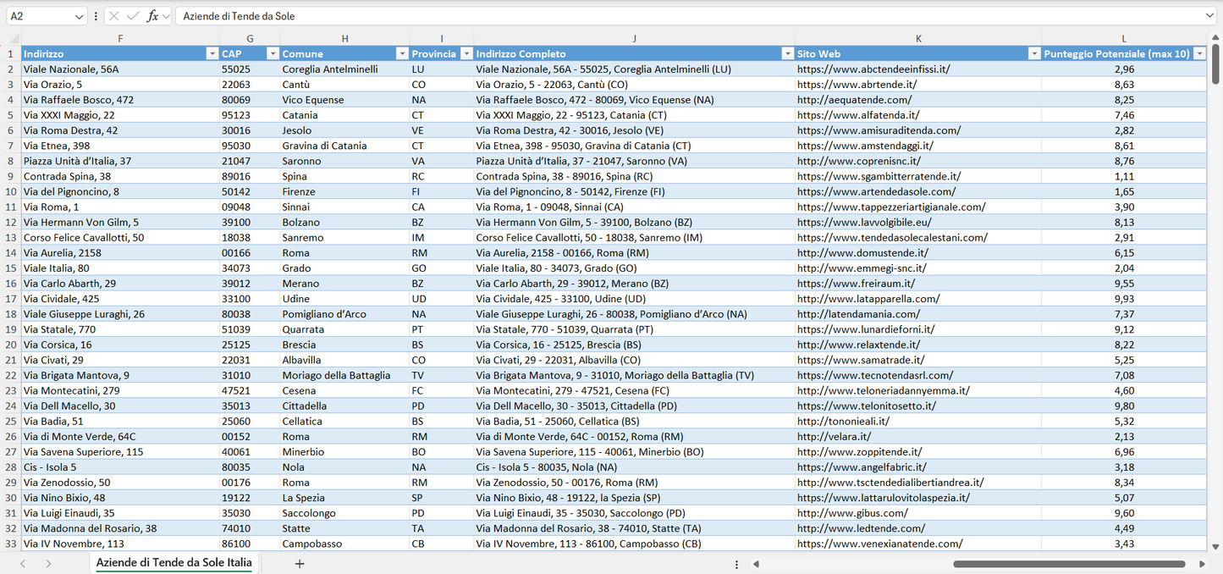The height and width of the screenshot is (574, 1223).
Task: Click the gibus.com URL cell
Action: tap(852, 513)
